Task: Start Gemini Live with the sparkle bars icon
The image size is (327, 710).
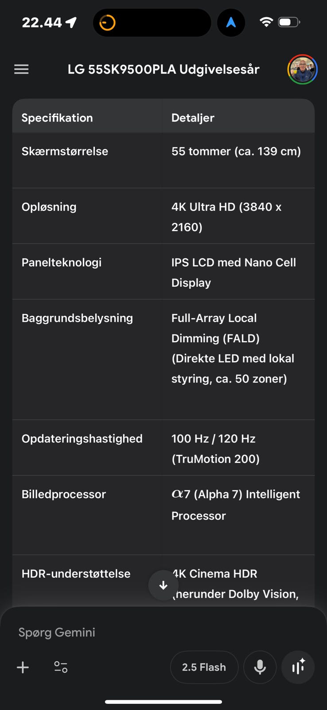Action: [298, 667]
